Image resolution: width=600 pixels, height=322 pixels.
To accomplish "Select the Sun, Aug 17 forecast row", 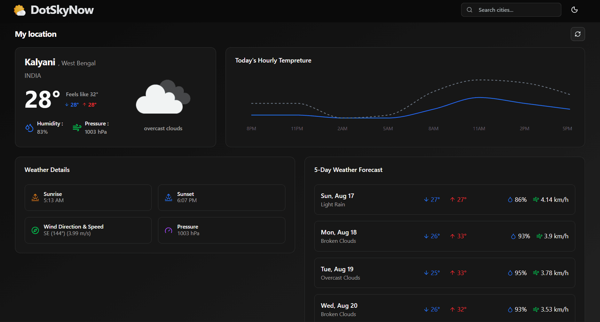I will tap(444, 200).
